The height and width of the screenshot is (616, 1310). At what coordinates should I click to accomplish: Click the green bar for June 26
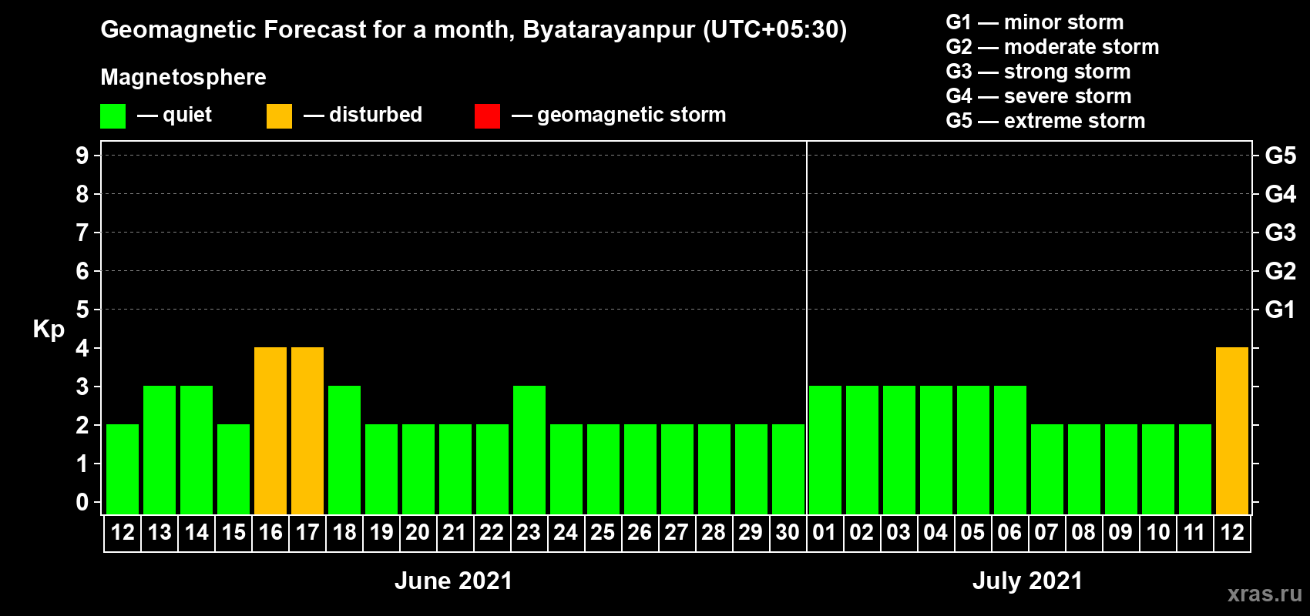640,470
